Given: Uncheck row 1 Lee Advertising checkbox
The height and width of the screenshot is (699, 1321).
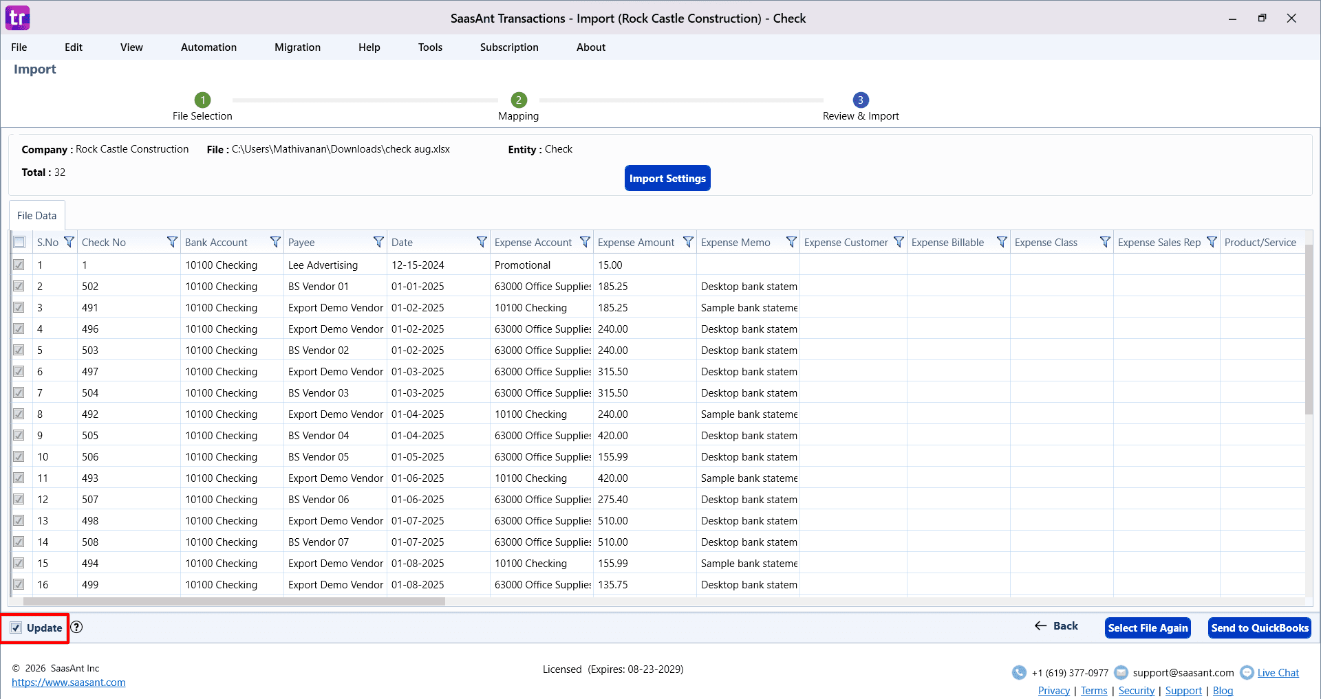Looking at the screenshot, I should [19, 265].
